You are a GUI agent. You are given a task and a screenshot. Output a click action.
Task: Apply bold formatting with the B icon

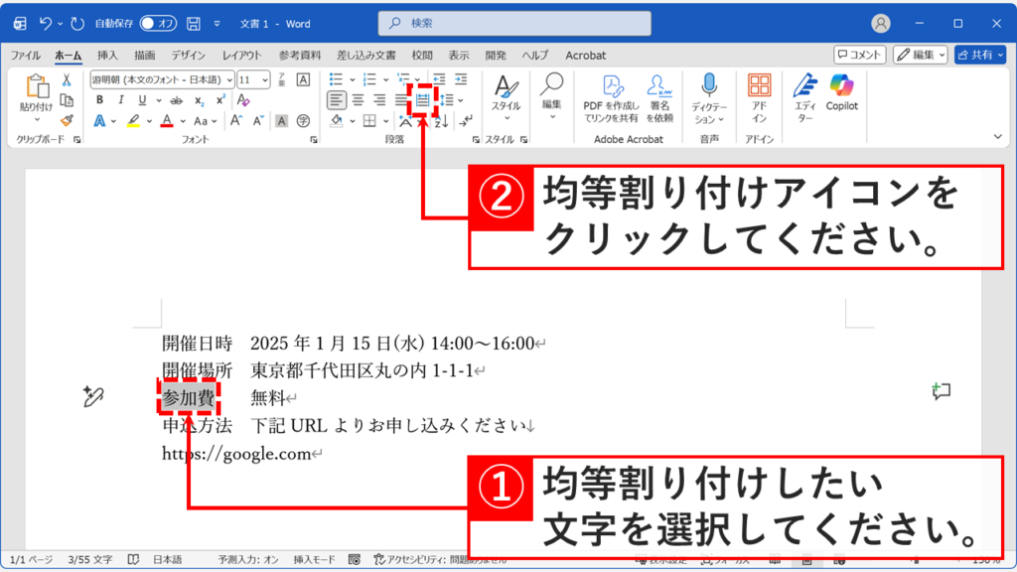tap(98, 99)
